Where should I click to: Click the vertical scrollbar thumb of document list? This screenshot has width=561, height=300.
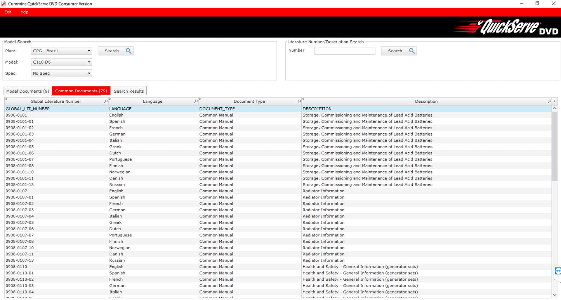coord(554,147)
